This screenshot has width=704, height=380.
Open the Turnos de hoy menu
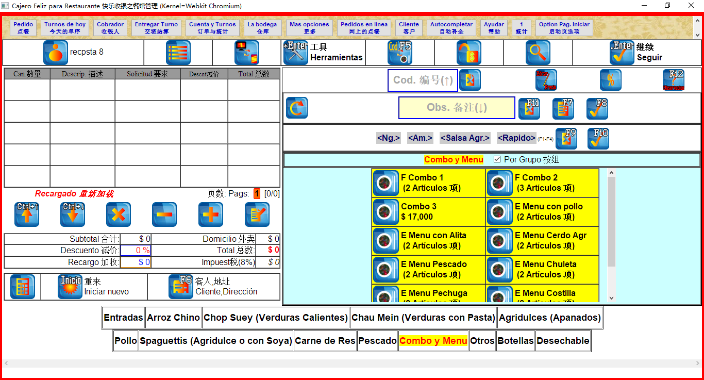(65, 28)
